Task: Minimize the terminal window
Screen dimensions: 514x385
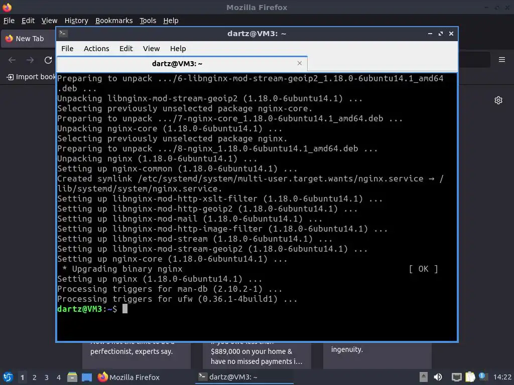Action: tap(430, 34)
